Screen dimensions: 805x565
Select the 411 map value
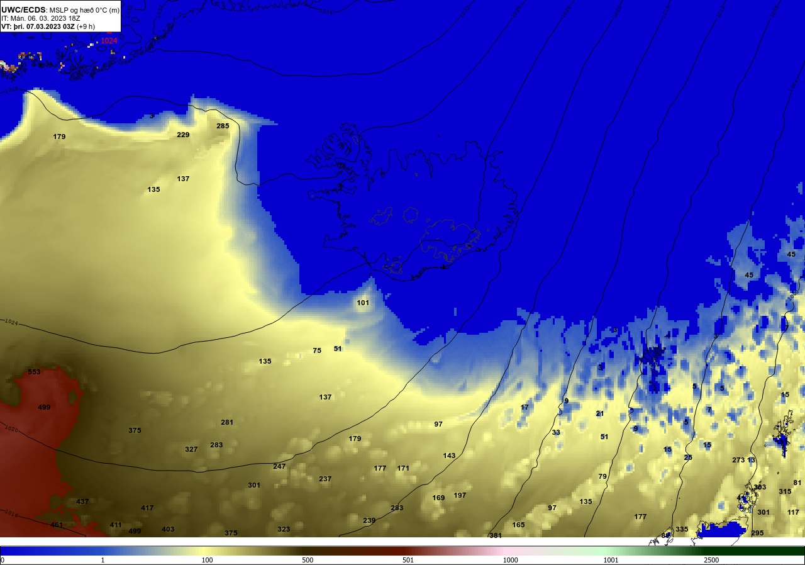(116, 525)
